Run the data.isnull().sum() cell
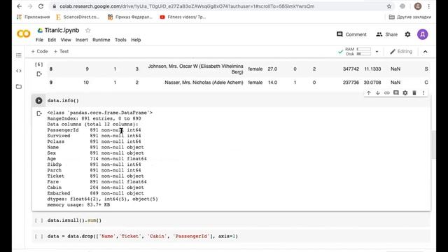This screenshot has width=448, height=252. click(39, 220)
